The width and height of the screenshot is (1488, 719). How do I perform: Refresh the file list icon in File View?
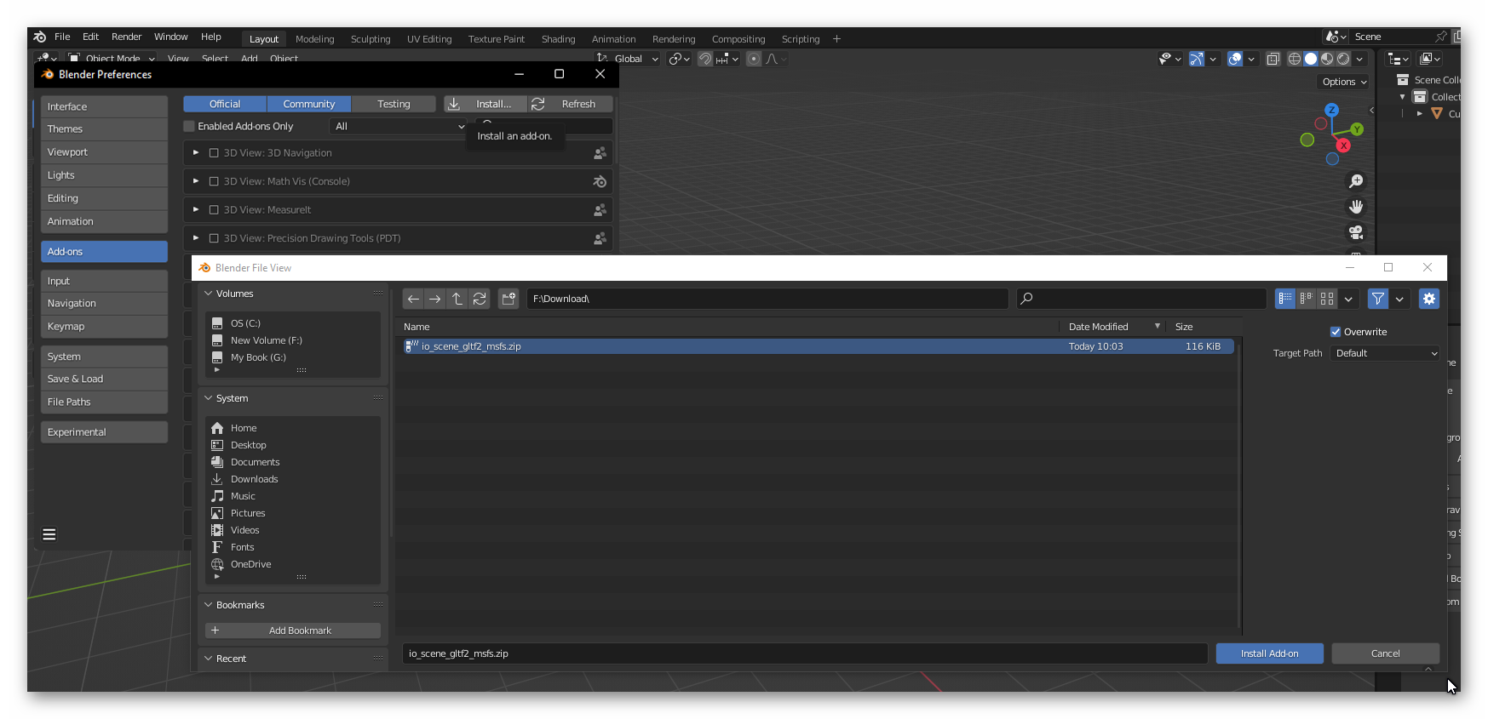[x=480, y=299]
